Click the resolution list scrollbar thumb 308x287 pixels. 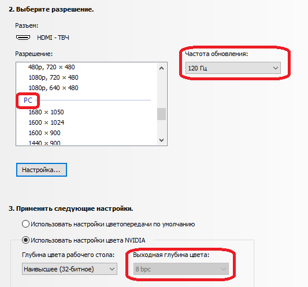click(161, 114)
